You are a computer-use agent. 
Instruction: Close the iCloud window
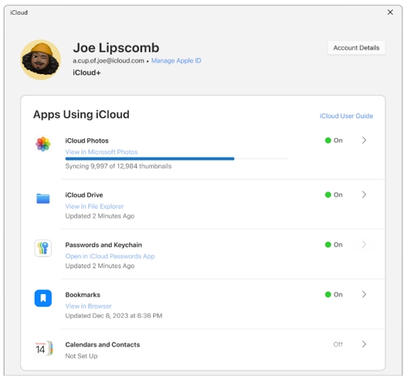click(390, 12)
